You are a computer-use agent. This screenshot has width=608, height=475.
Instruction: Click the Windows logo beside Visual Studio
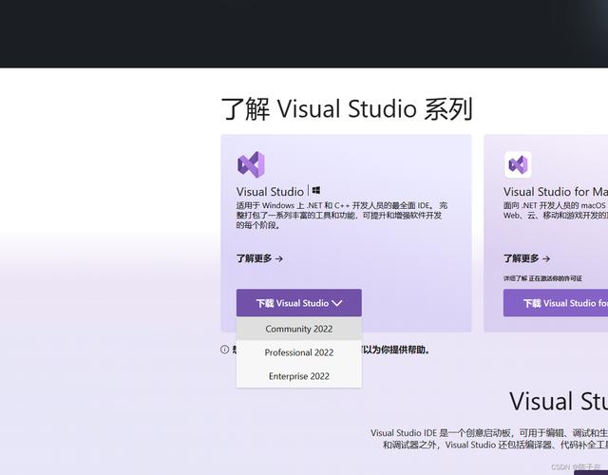coord(316,190)
